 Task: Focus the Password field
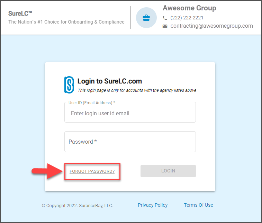130,142
